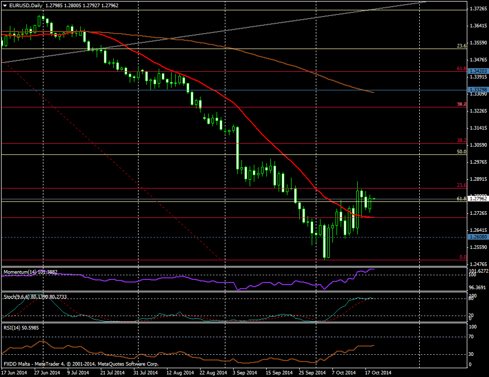Jump to the 3 Sep 2014 date label

click(x=245, y=372)
